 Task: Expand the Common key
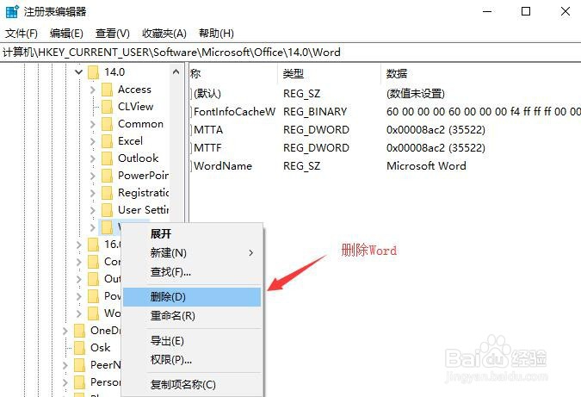point(93,124)
